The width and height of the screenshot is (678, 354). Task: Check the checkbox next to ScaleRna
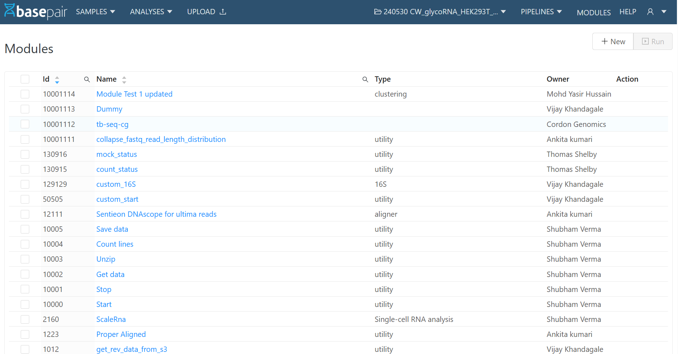[25, 319]
